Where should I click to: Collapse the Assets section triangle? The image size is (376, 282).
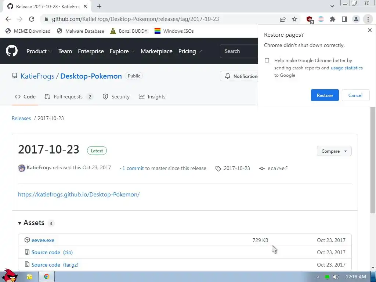(20, 223)
